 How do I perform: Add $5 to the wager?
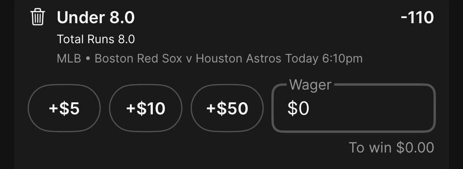pyautogui.click(x=64, y=108)
